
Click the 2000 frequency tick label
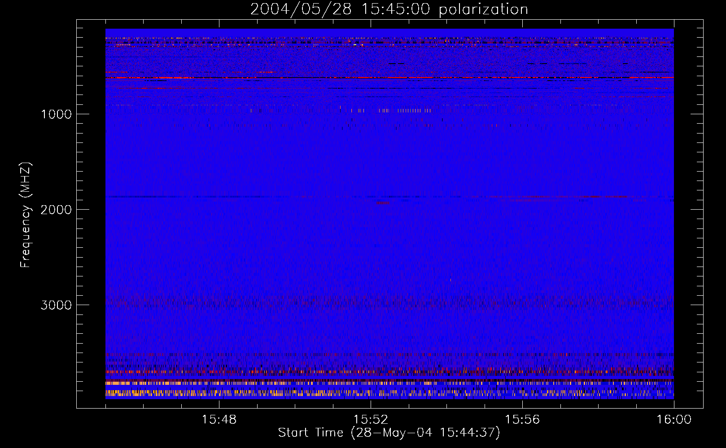[56, 210]
